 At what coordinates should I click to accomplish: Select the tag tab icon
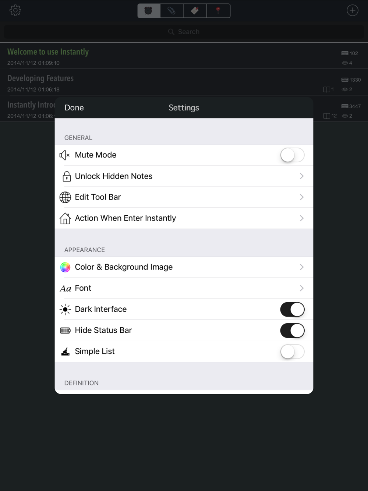click(195, 11)
